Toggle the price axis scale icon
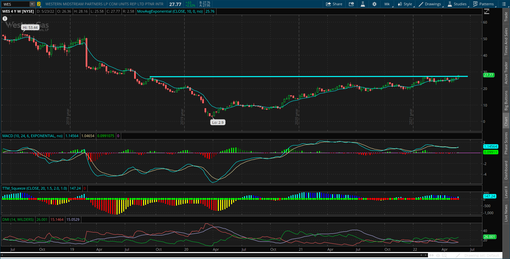The image size is (510, 259). (x=486, y=11)
